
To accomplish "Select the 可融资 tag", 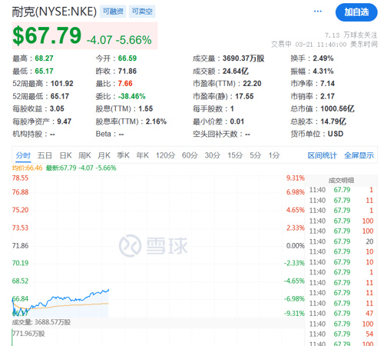I will coord(113,12).
